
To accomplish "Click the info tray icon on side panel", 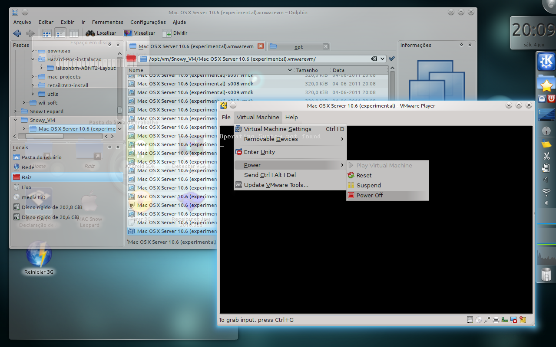I will pos(546,131).
